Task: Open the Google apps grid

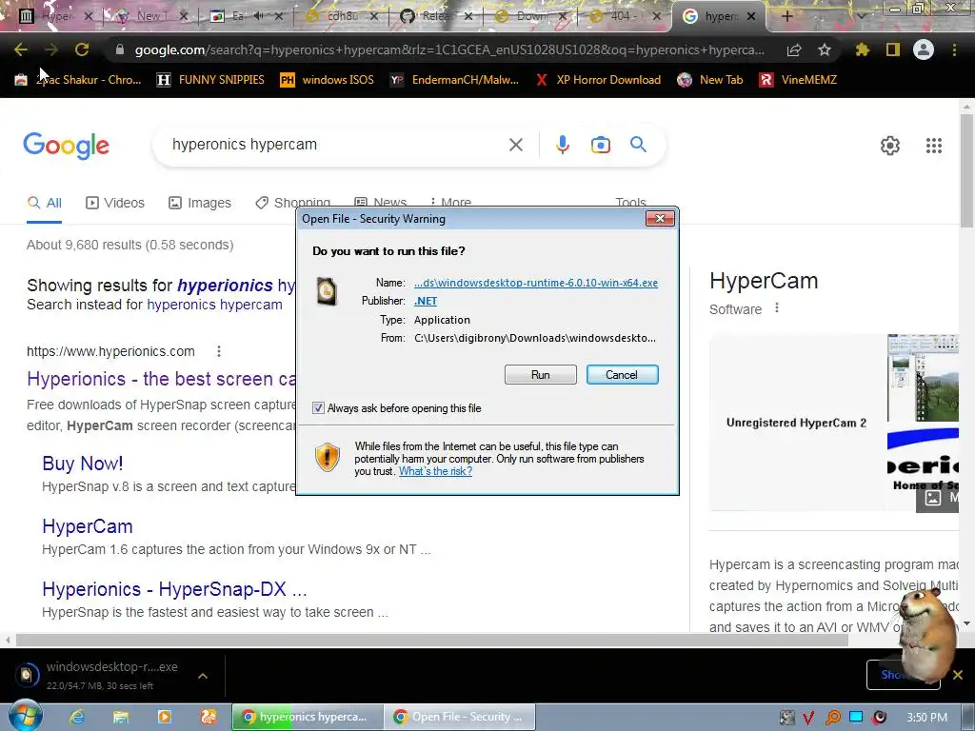Action: point(933,146)
